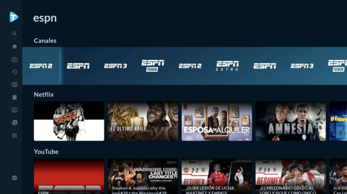The width and height of the screenshot is (347, 194).
Task: Select the ESPN channel right after ESPN Extra
Action: (x=265, y=66)
